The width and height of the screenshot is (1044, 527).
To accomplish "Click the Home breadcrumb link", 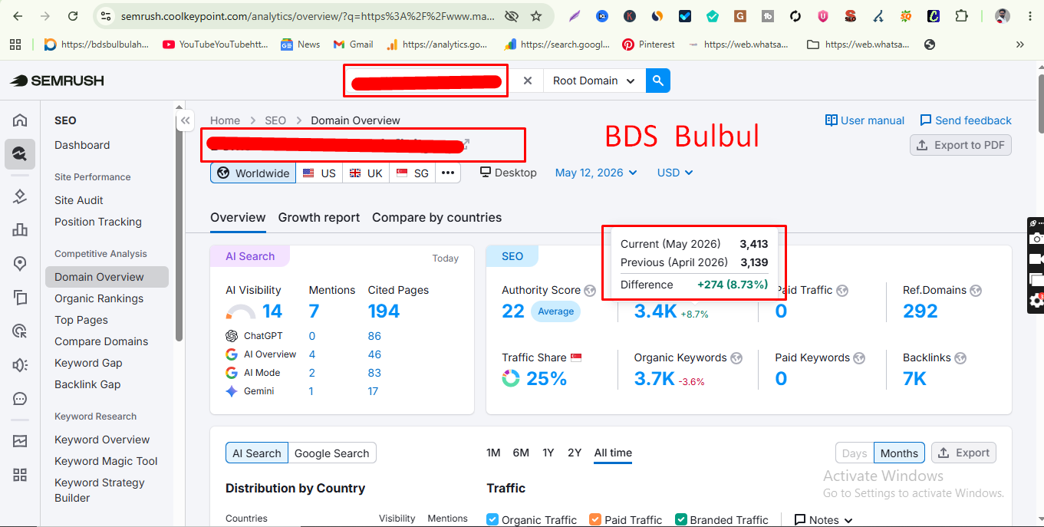I will (225, 120).
